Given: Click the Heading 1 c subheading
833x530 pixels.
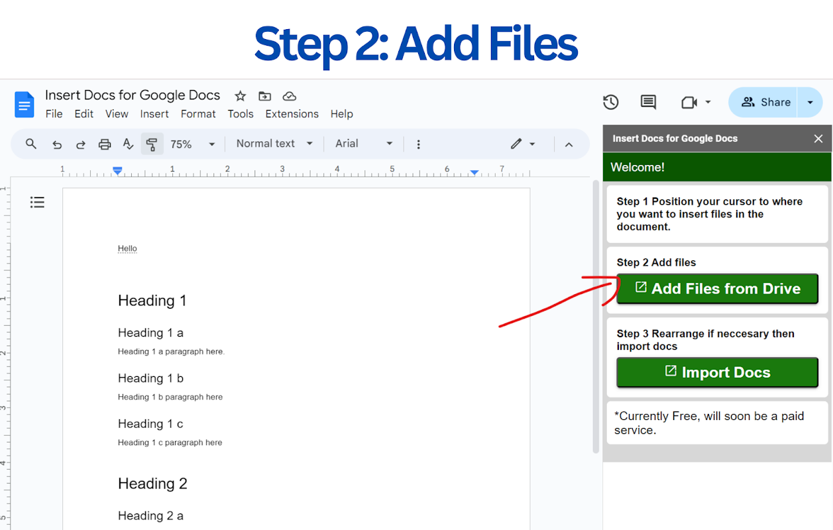Looking at the screenshot, I should (x=150, y=423).
